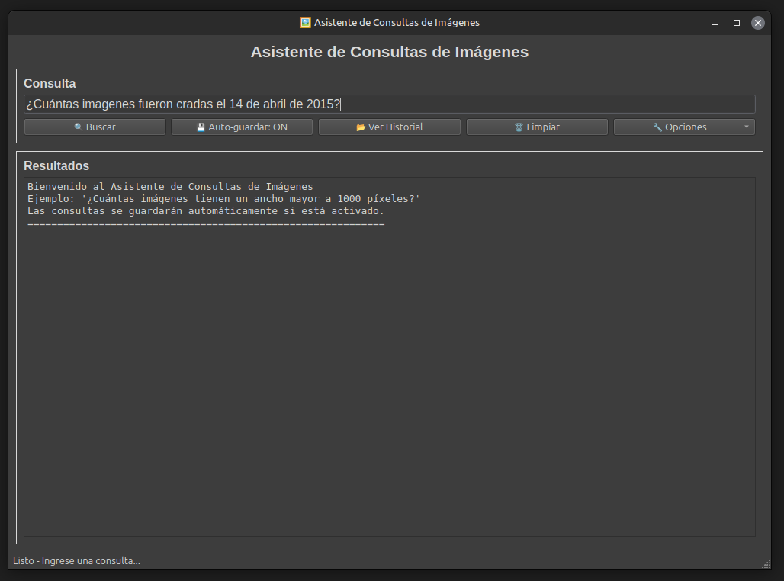The width and height of the screenshot is (784, 581).
Task: Click the welcome message line in results
Action: [x=170, y=187]
